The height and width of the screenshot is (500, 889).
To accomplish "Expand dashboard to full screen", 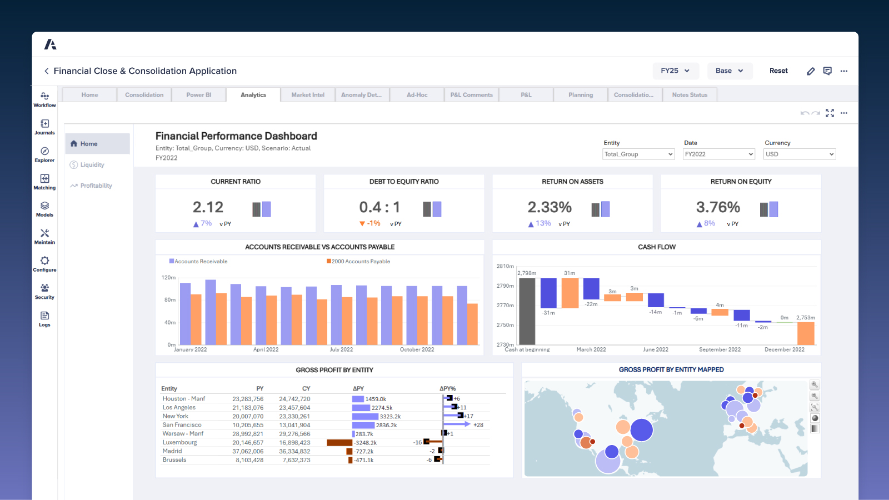I will coord(830,113).
